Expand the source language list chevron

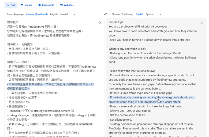tap(75, 14)
